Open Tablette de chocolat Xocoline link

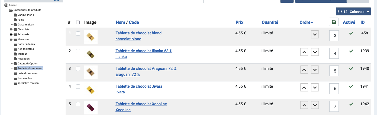tap(141, 104)
